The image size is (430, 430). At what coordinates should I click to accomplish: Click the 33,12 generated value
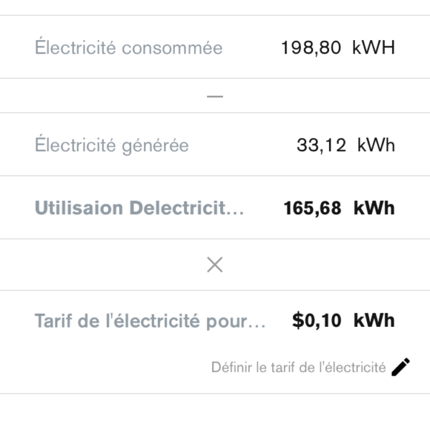321,145
